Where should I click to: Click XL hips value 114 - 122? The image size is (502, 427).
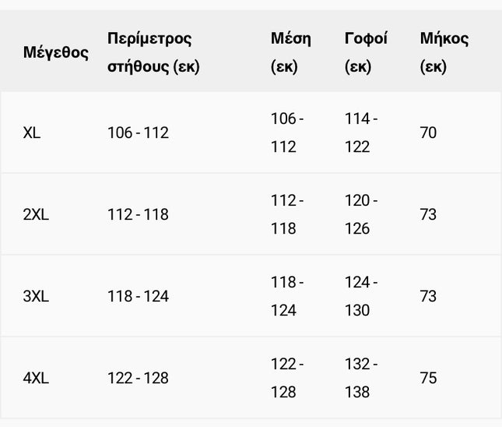[x=360, y=133]
